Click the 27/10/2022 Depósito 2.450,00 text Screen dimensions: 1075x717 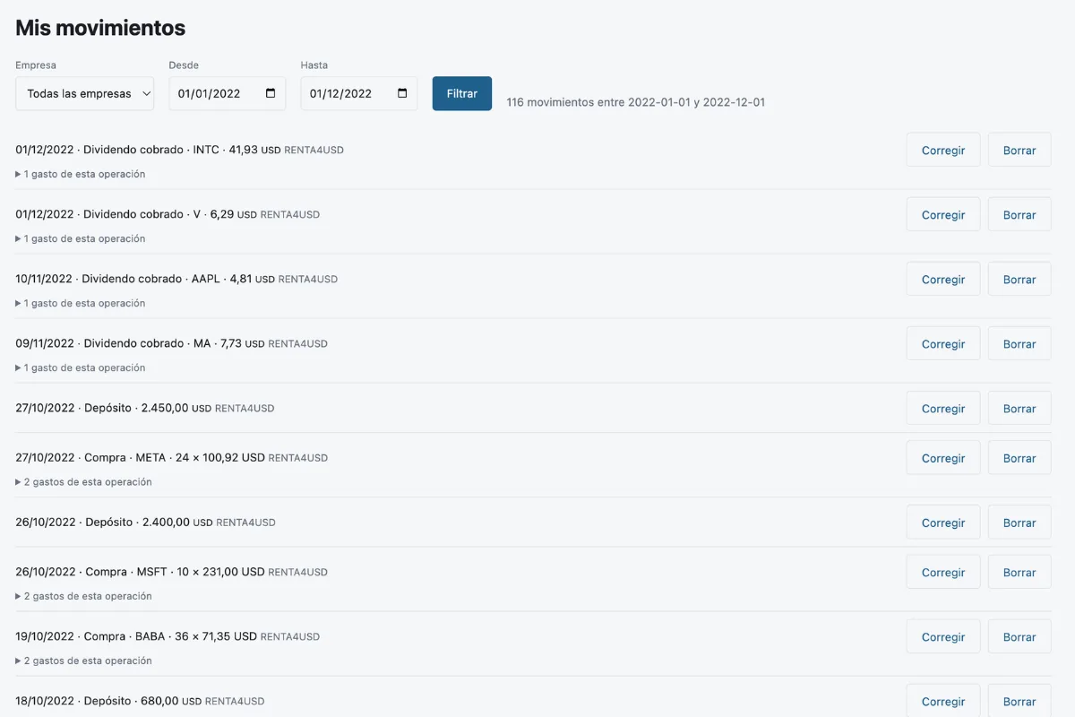click(145, 408)
